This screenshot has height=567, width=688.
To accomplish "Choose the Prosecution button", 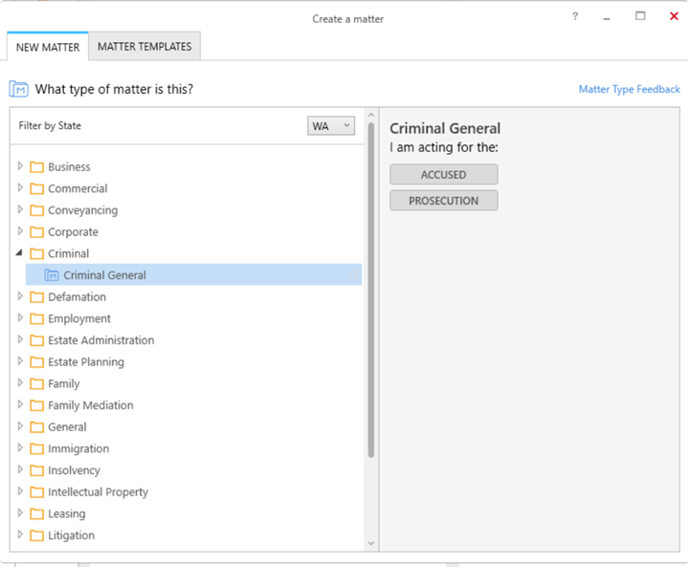I will click(x=444, y=201).
